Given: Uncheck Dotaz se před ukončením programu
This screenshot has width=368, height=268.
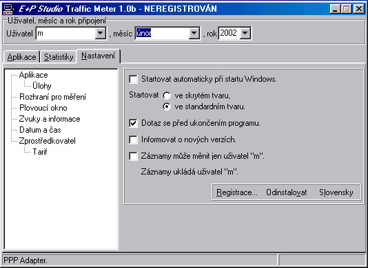Looking at the screenshot, I should pos(133,123).
